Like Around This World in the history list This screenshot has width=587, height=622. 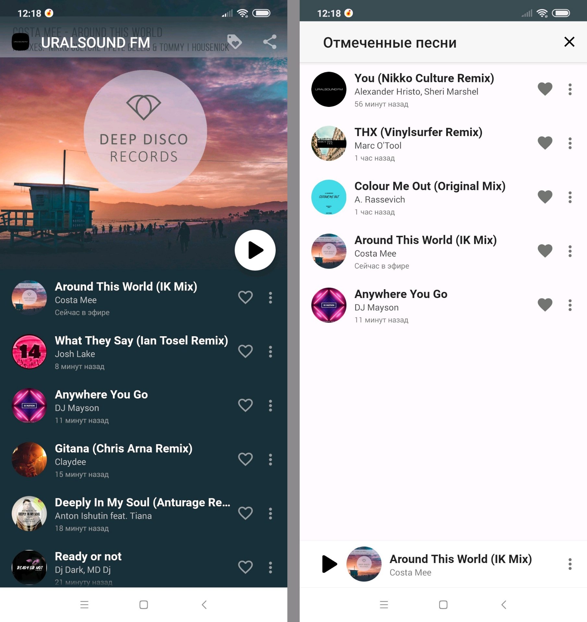246,297
